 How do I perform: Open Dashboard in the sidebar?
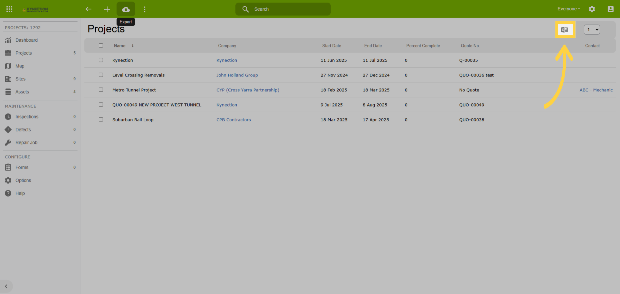[40, 40]
